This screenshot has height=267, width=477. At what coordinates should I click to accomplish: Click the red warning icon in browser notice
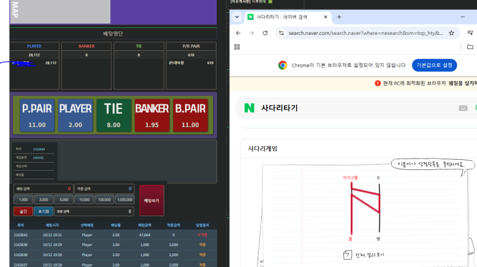point(378,83)
